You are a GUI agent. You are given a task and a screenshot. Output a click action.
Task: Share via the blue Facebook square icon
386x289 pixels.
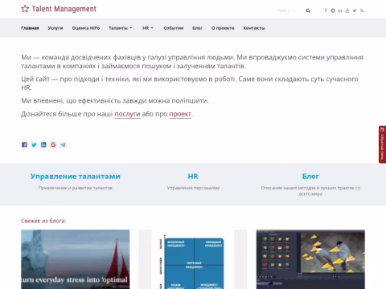(24, 144)
